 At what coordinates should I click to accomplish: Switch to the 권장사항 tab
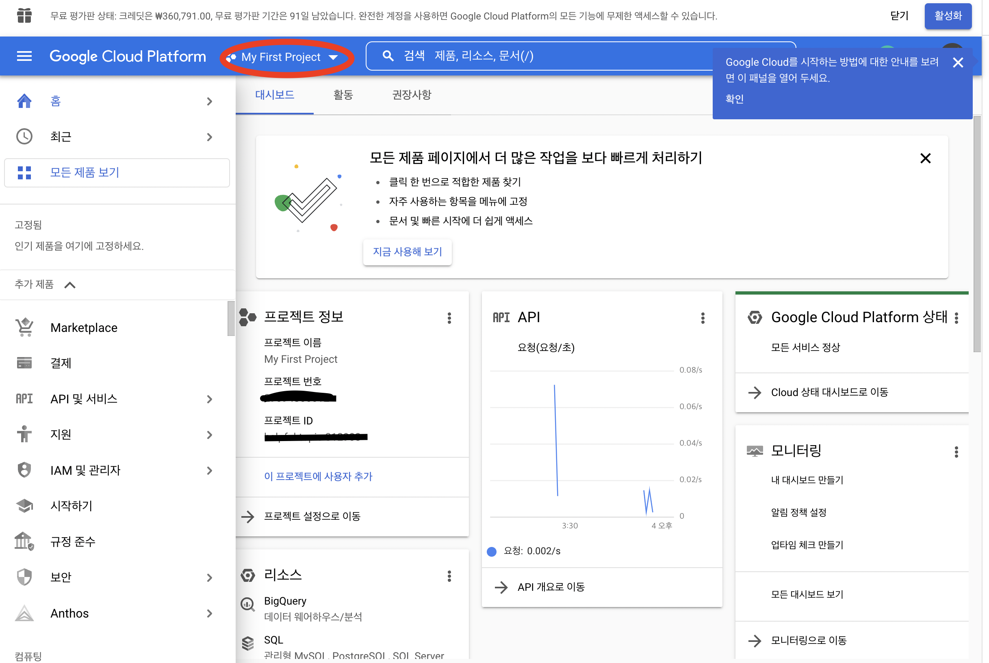coord(412,95)
